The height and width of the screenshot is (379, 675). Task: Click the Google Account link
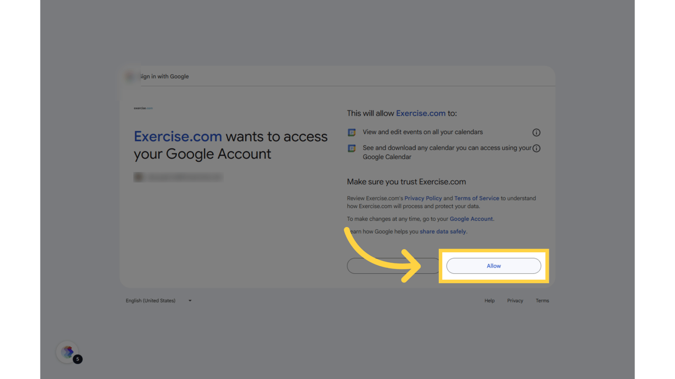[x=471, y=219]
